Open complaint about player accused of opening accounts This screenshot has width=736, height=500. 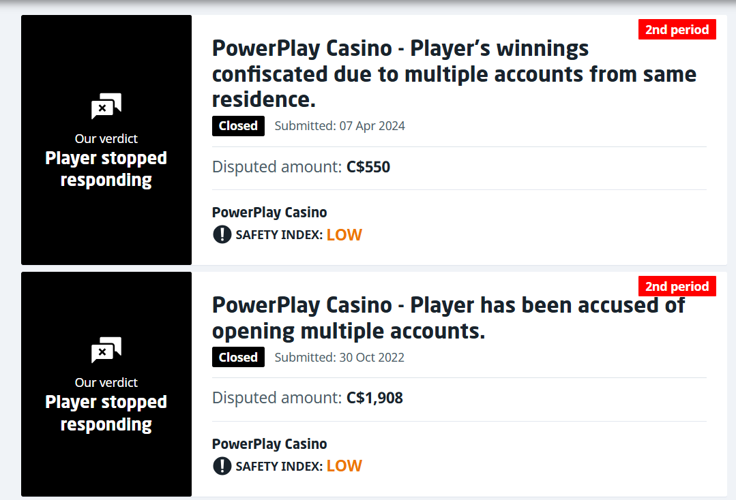click(448, 318)
